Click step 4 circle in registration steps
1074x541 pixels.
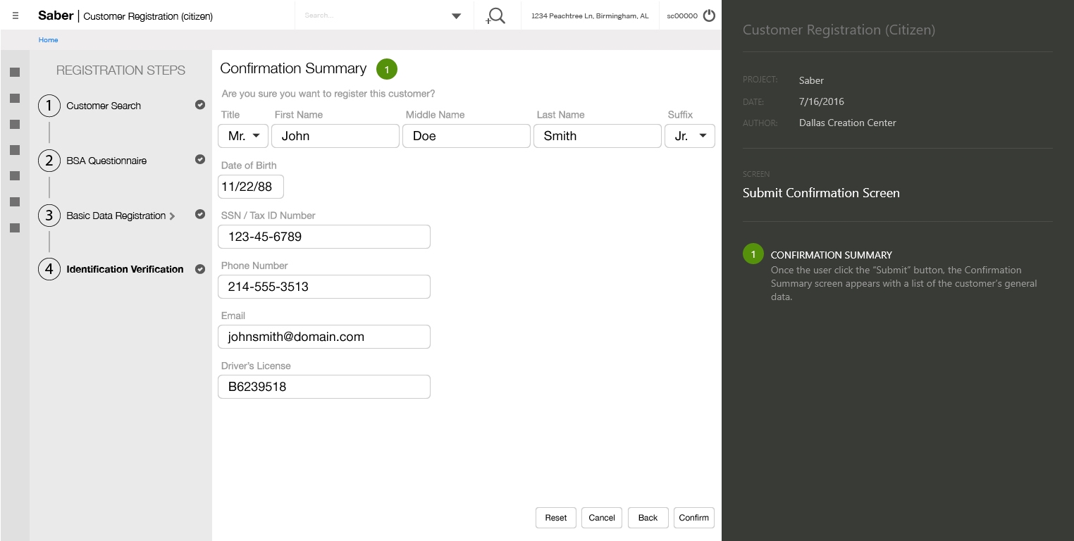pos(49,269)
